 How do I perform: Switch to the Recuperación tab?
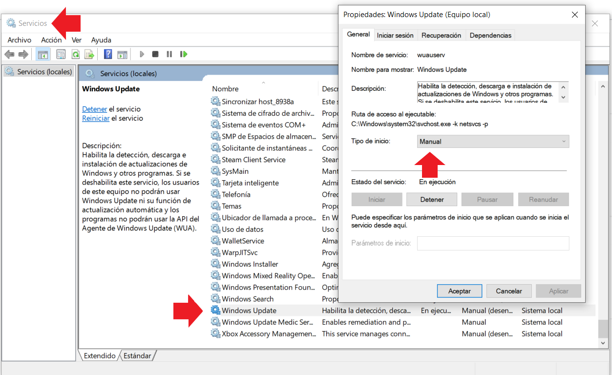(441, 35)
